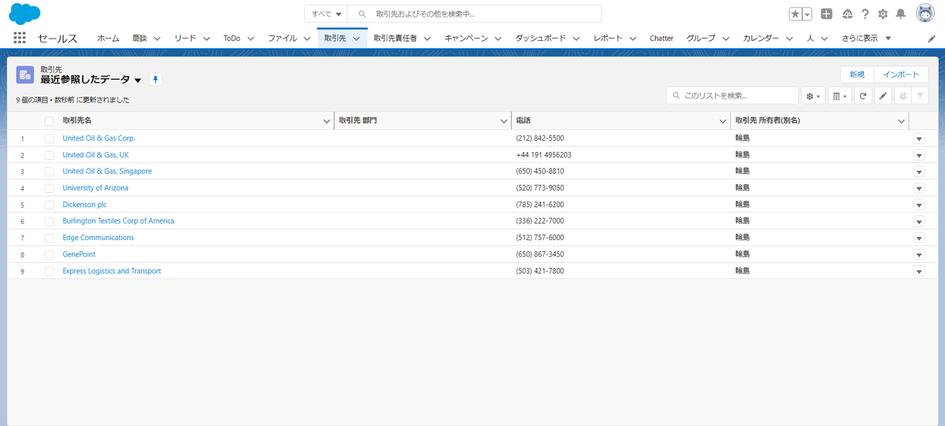Open 取引先 部門 column menu chevron

504,121
